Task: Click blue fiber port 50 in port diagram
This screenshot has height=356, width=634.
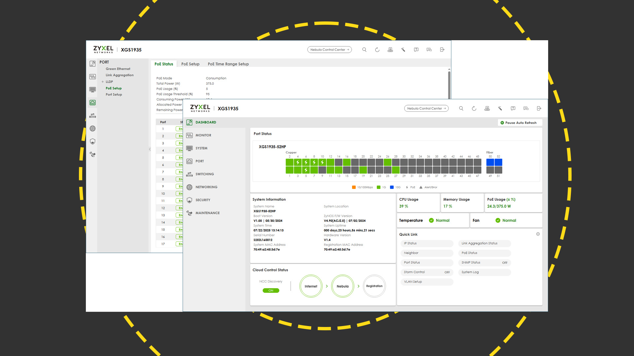Action: click(x=490, y=162)
